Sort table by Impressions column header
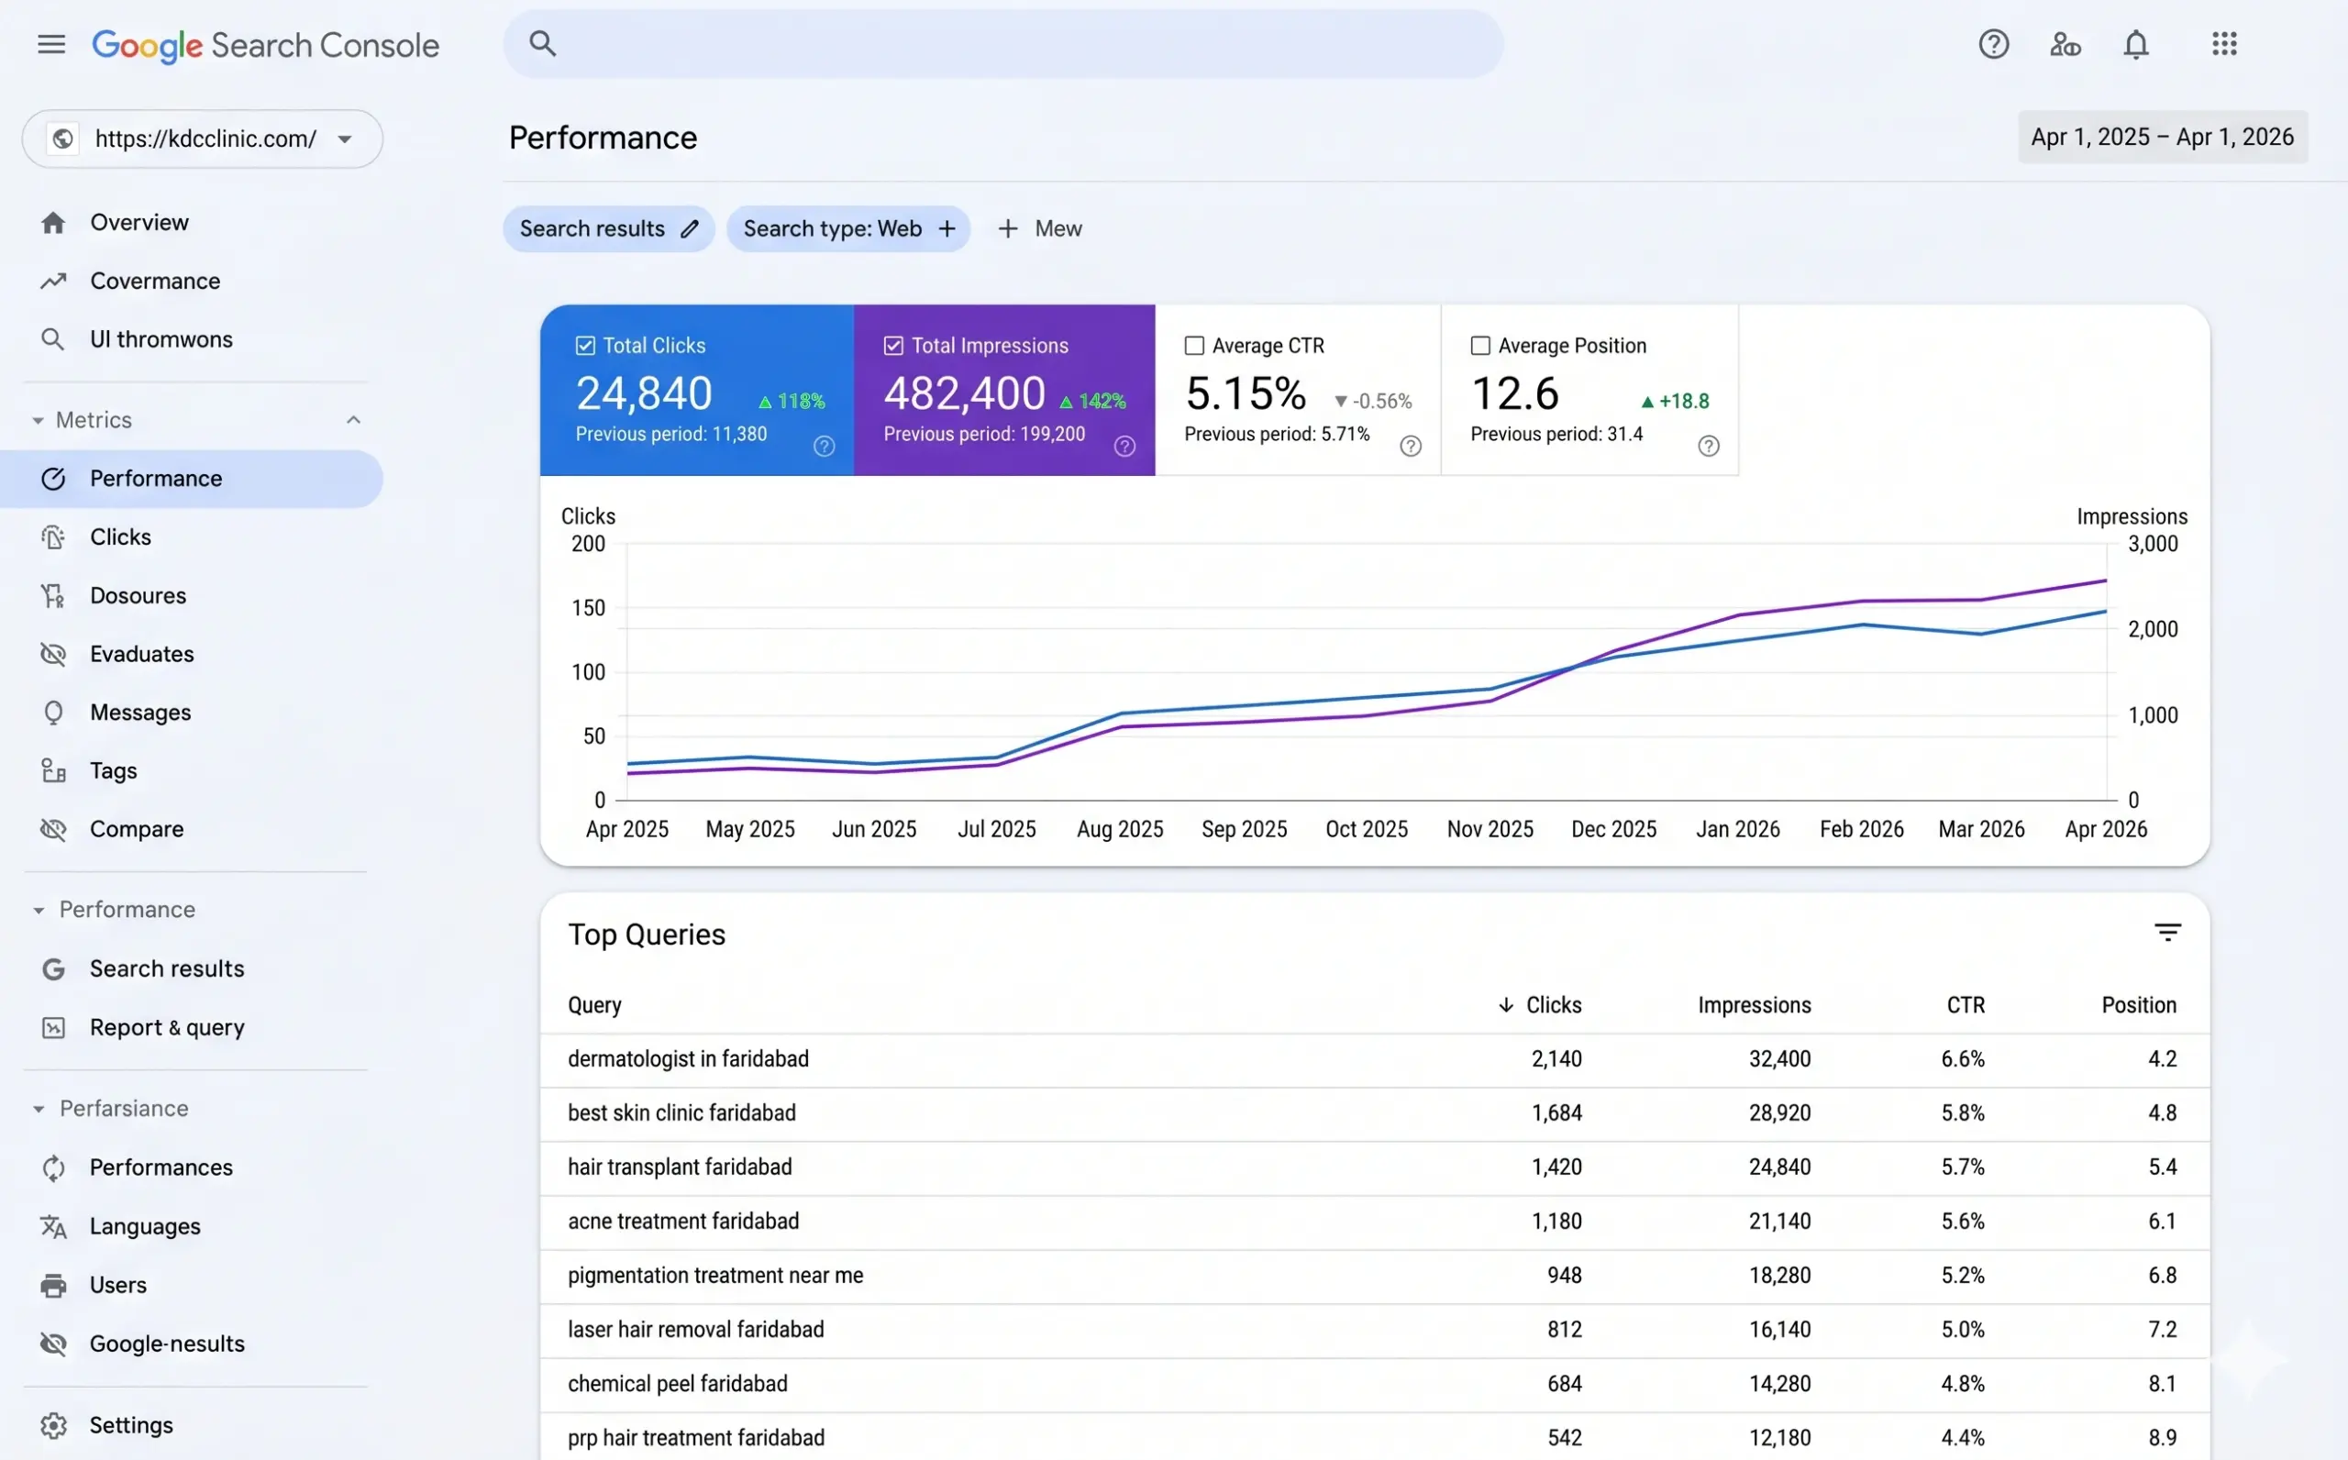 [1755, 1005]
